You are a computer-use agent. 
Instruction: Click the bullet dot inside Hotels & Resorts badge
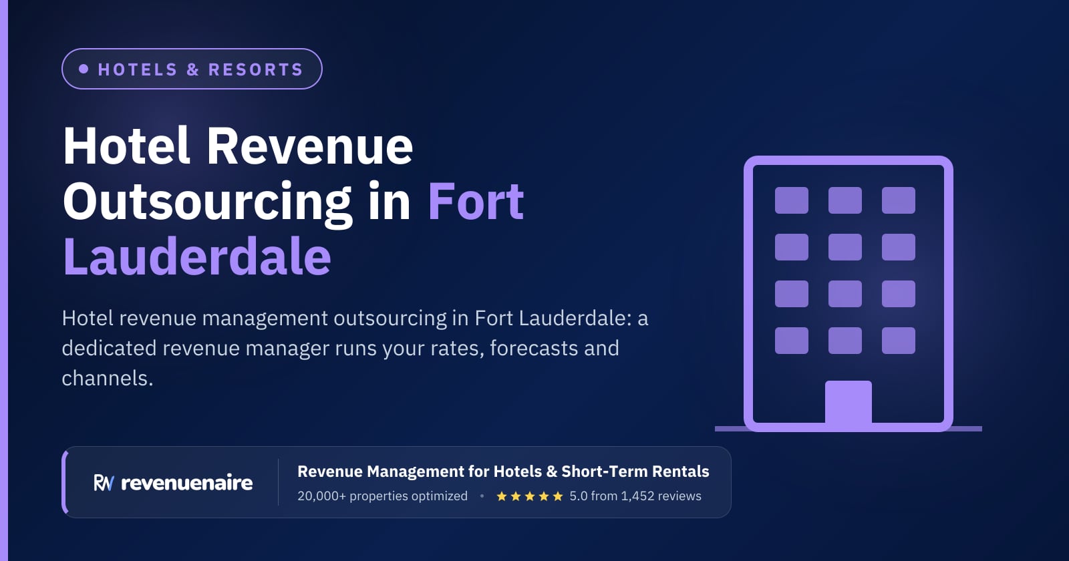(84, 69)
